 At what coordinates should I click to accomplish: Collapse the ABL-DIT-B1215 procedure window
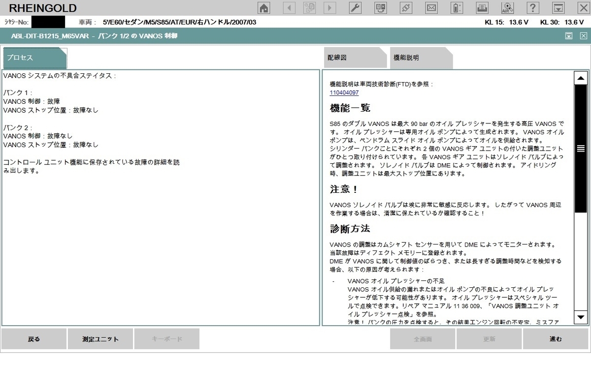(569, 35)
